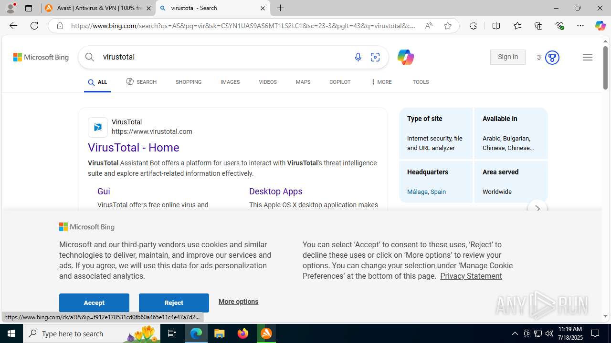Open the Microsoft Rewards medal icon
611x343 pixels.
point(552,57)
